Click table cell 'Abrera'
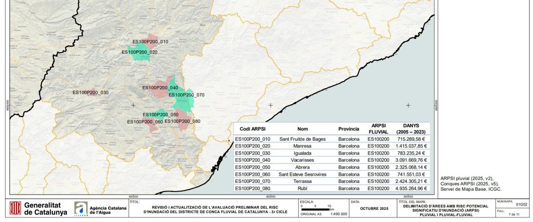The width and height of the screenshot is (533, 222). point(302,167)
